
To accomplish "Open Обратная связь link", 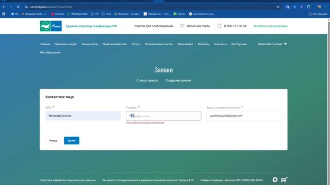I will 198,26.
